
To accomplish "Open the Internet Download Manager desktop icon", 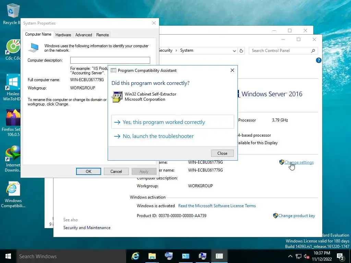I will click(x=12, y=159).
